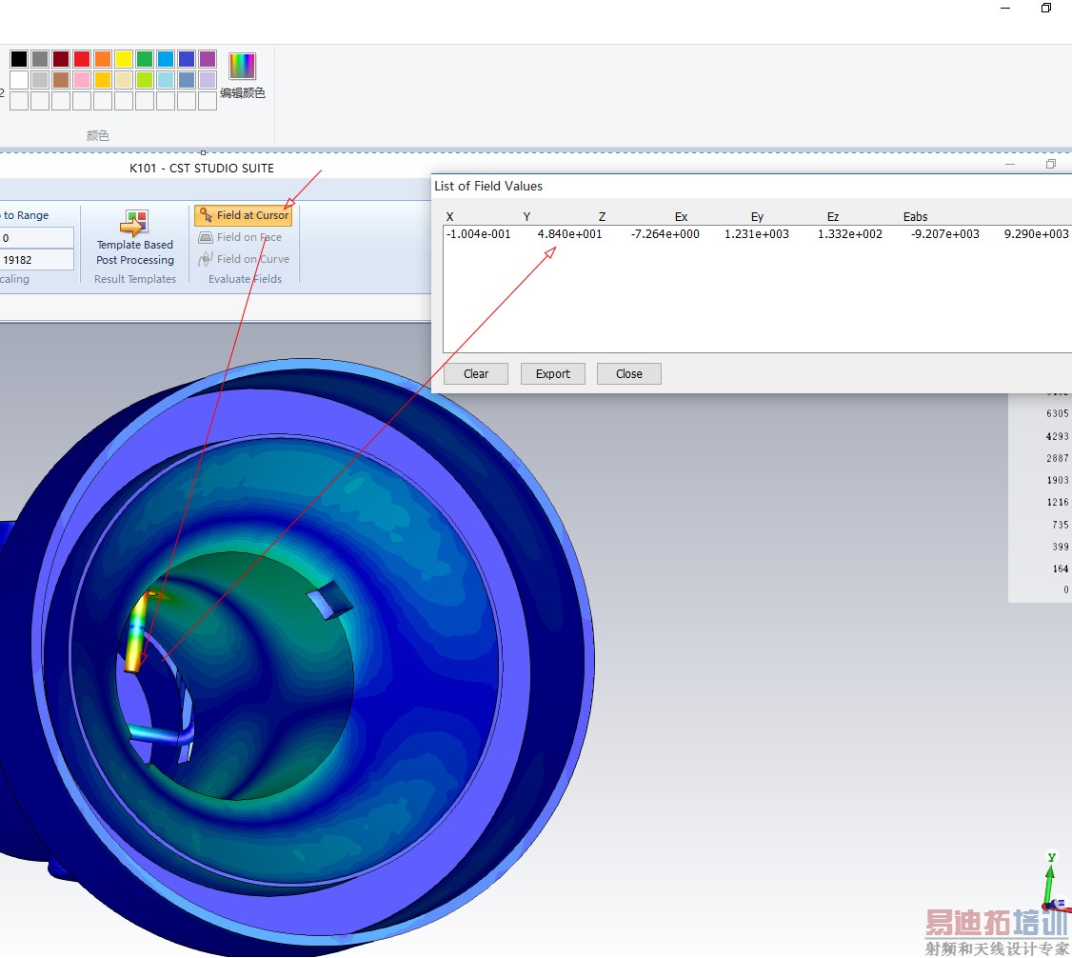Pick the brown color swatch
This screenshot has height=958, width=1072.
pyautogui.click(x=61, y=80)
